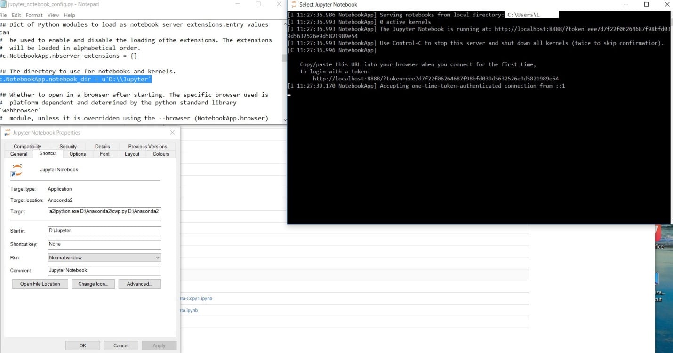Image resolution: width=673 pixels, height=353 pixels.
Task: Click the Start in field
Action: [x=104, y=231]
